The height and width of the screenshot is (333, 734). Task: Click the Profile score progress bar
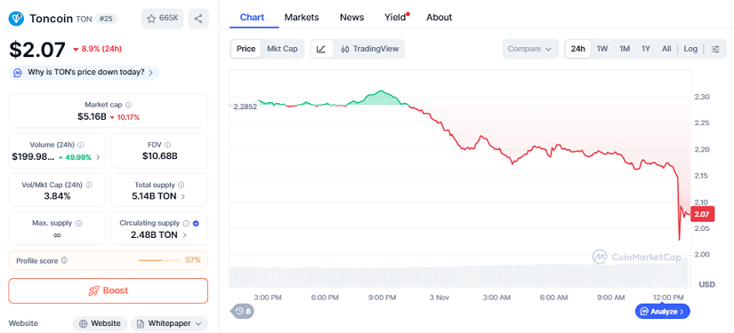pyautogui.click(x=159, y=260)
